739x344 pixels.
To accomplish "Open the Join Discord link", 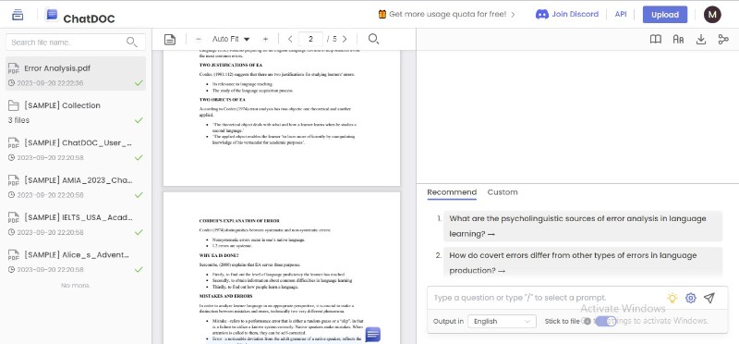I will click(567, 14).
